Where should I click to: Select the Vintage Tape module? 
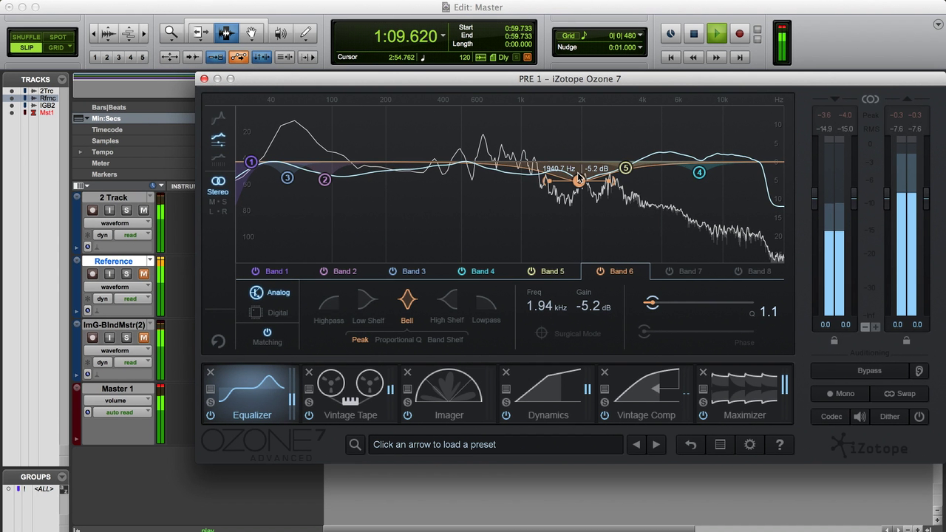pyautogui.click(x=350, y=395)
